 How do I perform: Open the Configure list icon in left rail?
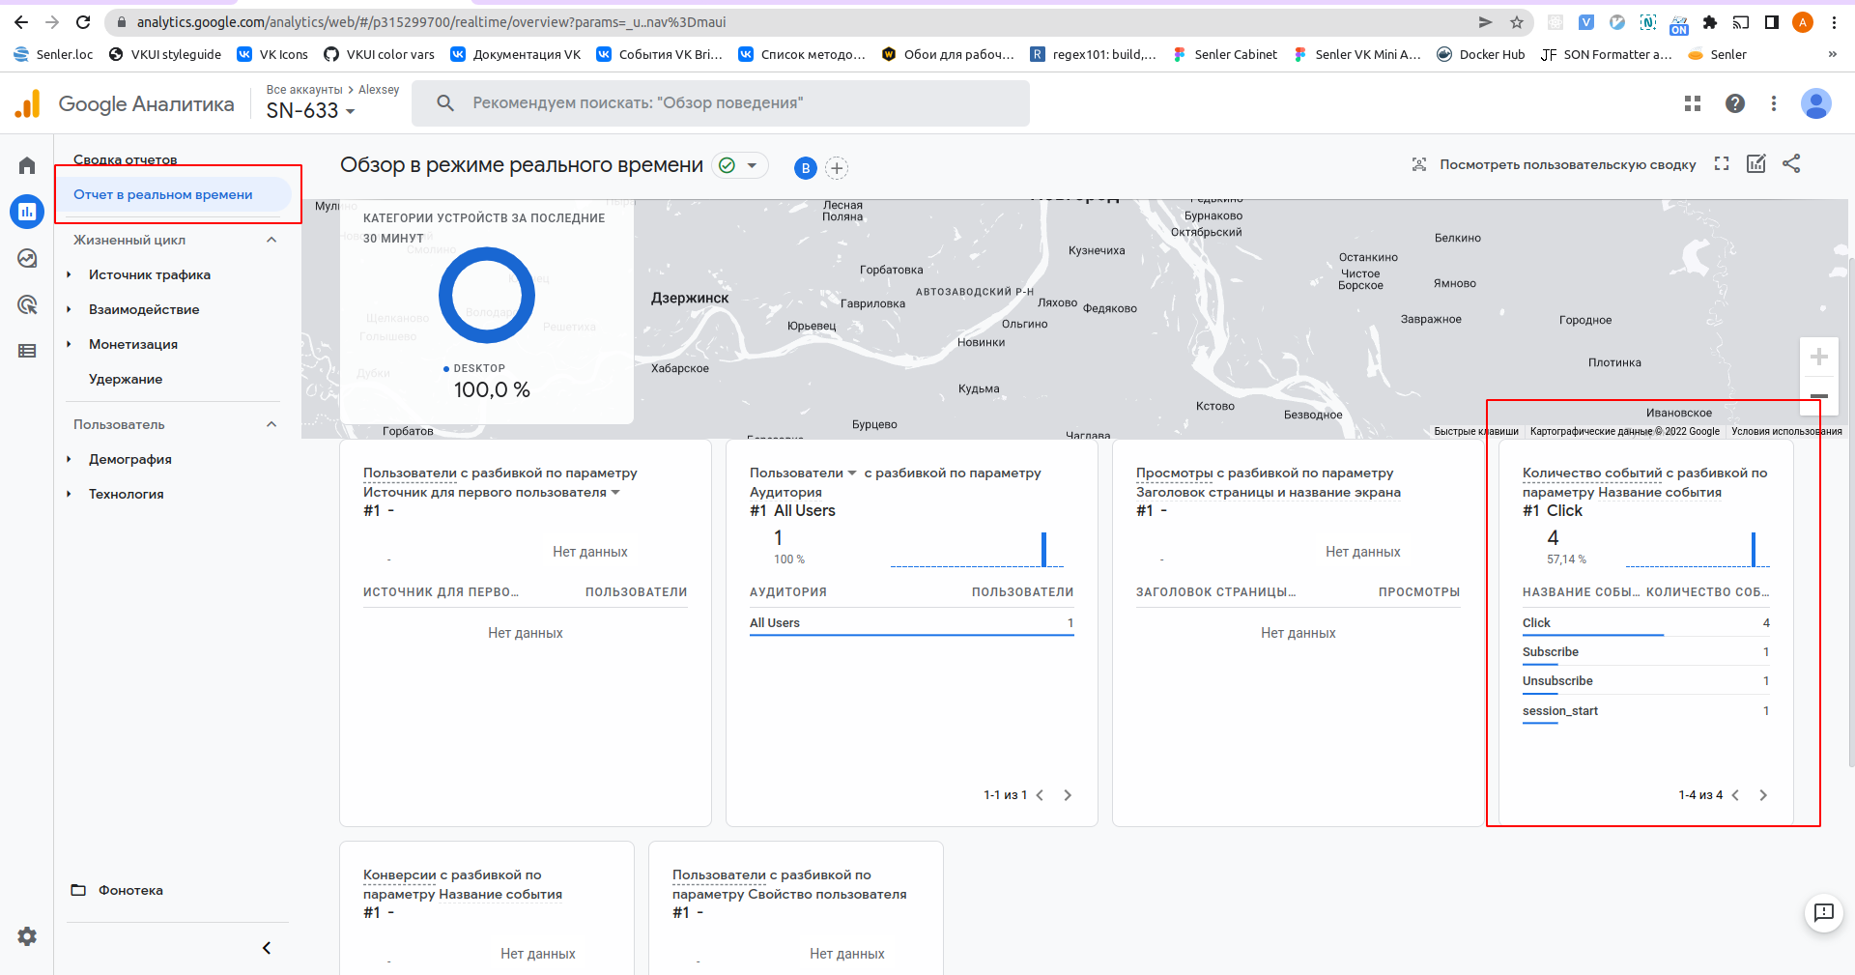(x=27, y=351)
